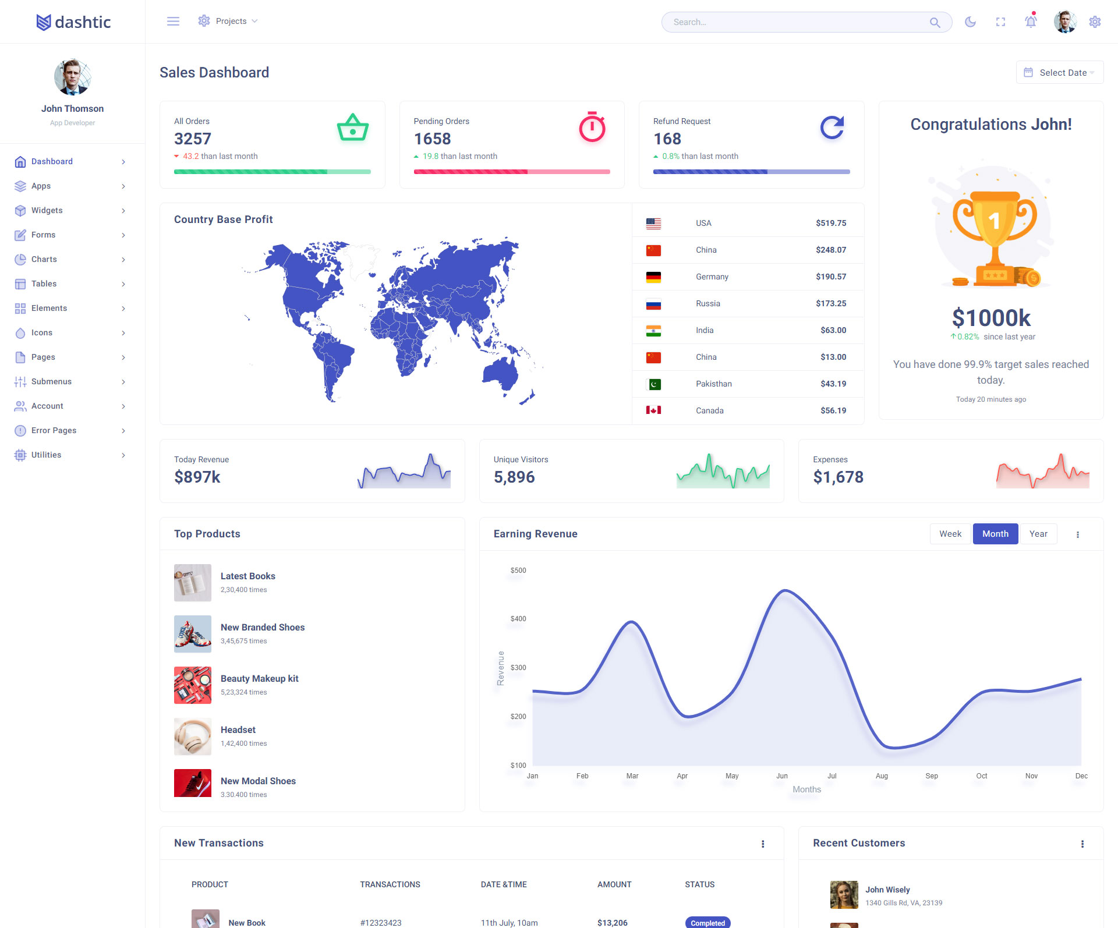Open the Latest Books product link
Screen dimensions: 1118x928
247,576
